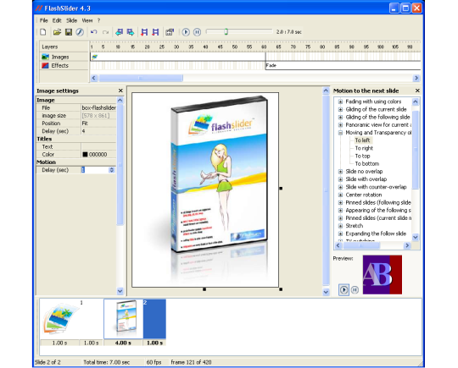
Task: Click the Image settings up scroll arrow
Action: (120, 100)
